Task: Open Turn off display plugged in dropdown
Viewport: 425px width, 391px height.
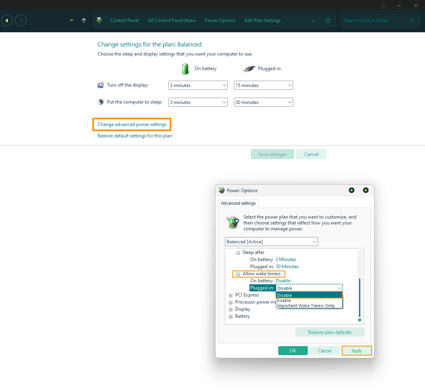Action: (x=264, y=85)
